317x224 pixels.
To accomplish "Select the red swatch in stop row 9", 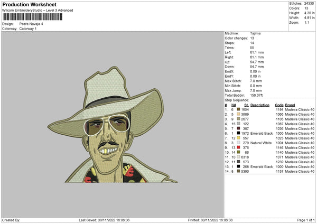I will (x=238, y=147).
